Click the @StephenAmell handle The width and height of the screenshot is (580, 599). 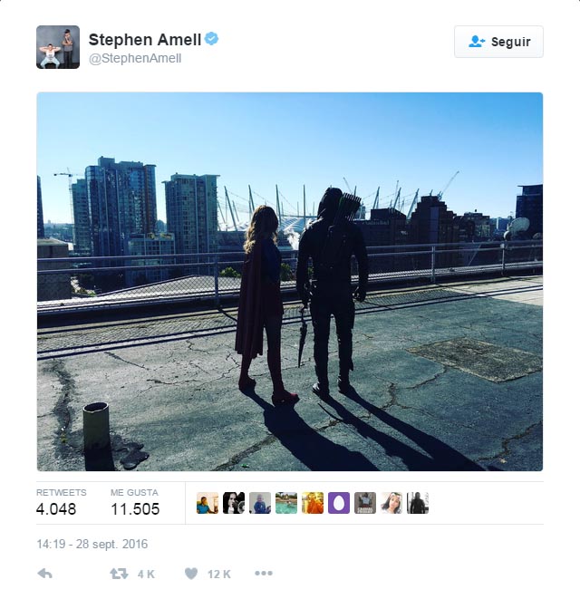click(135, 58)
